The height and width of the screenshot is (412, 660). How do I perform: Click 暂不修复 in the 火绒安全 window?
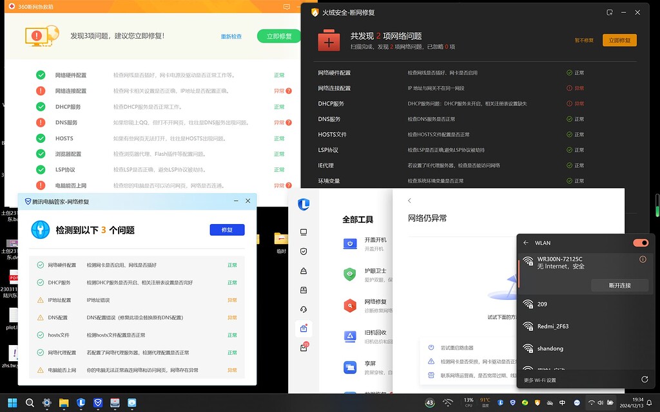point(584,41)
